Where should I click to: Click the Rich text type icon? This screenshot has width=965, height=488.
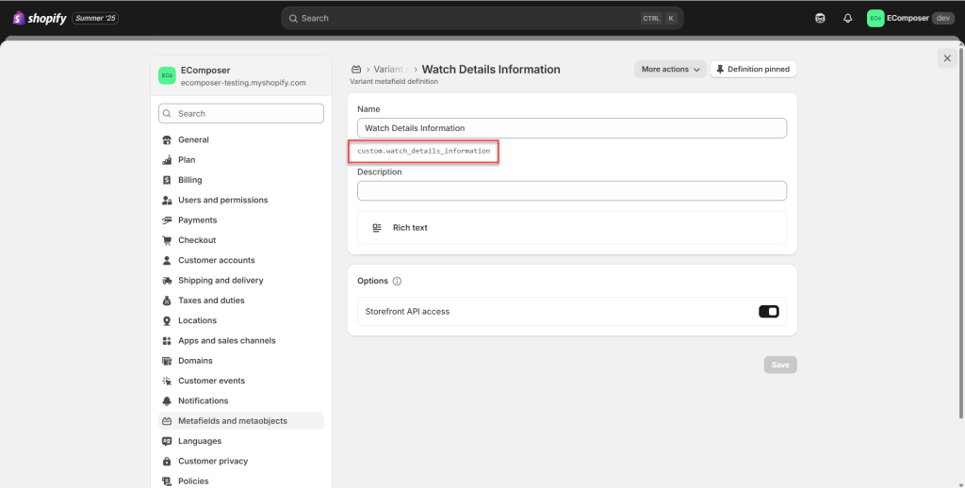point(377,228)
